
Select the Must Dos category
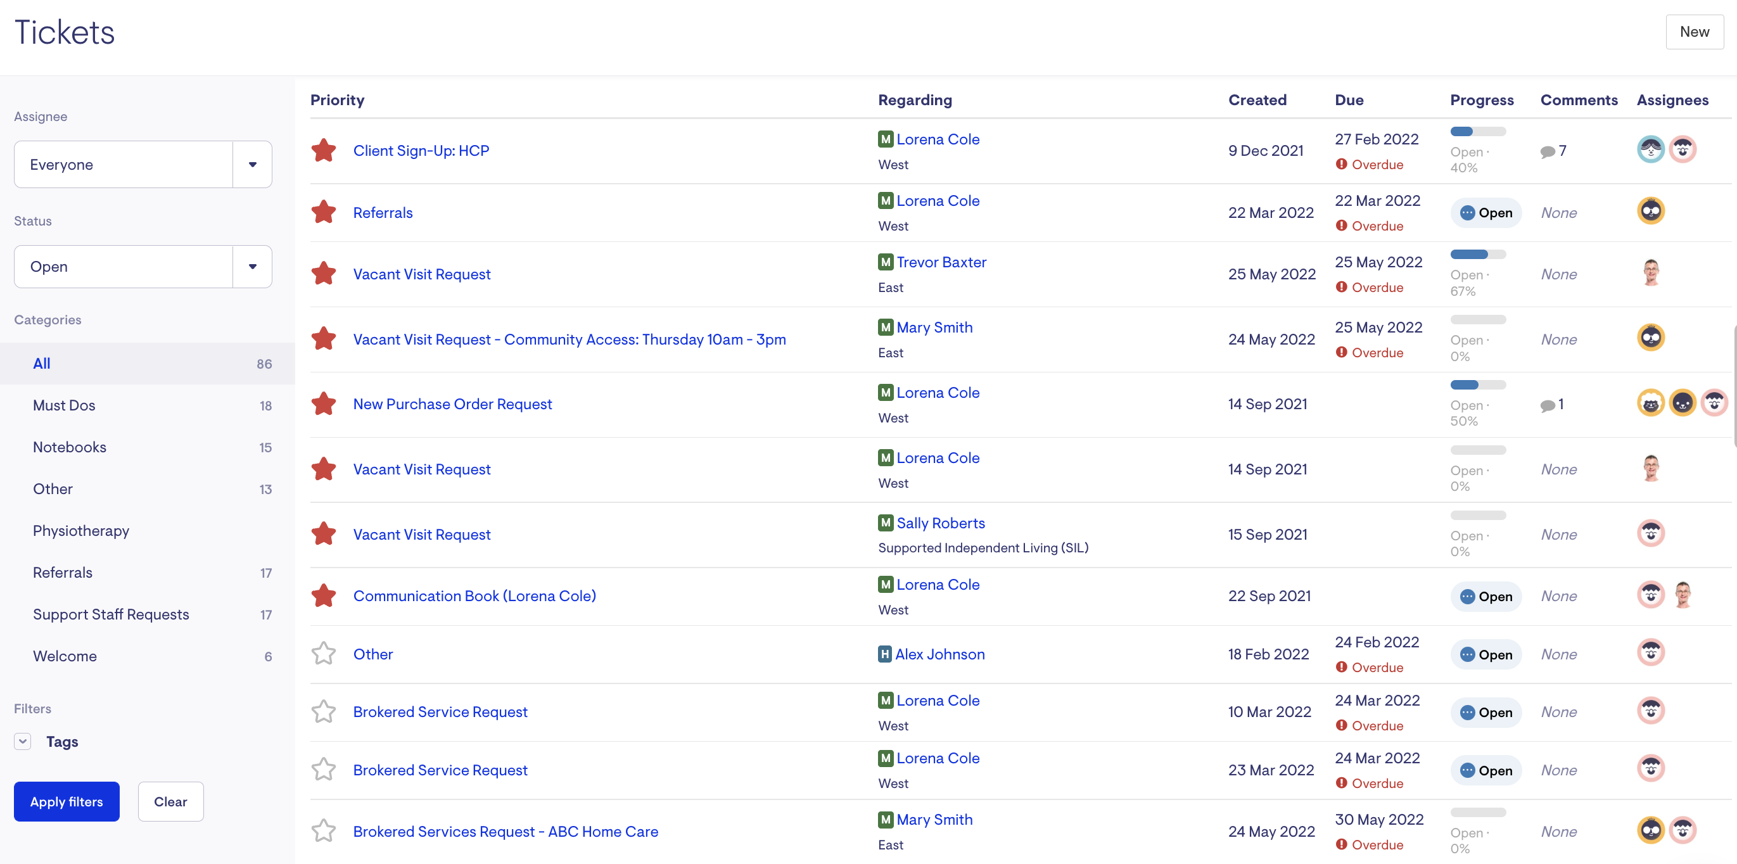64,405
